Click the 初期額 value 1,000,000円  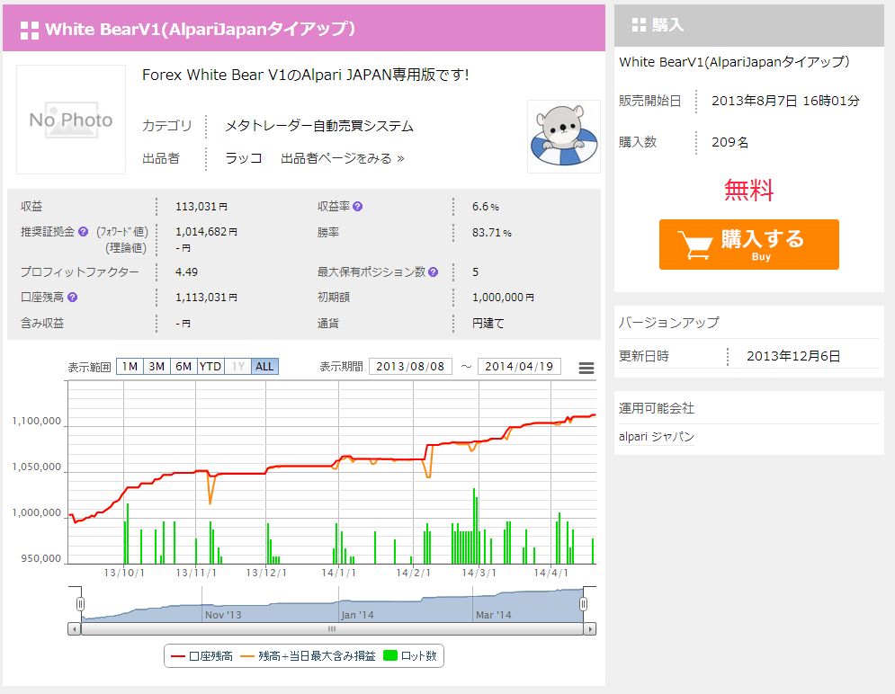(x=503, y=297)
